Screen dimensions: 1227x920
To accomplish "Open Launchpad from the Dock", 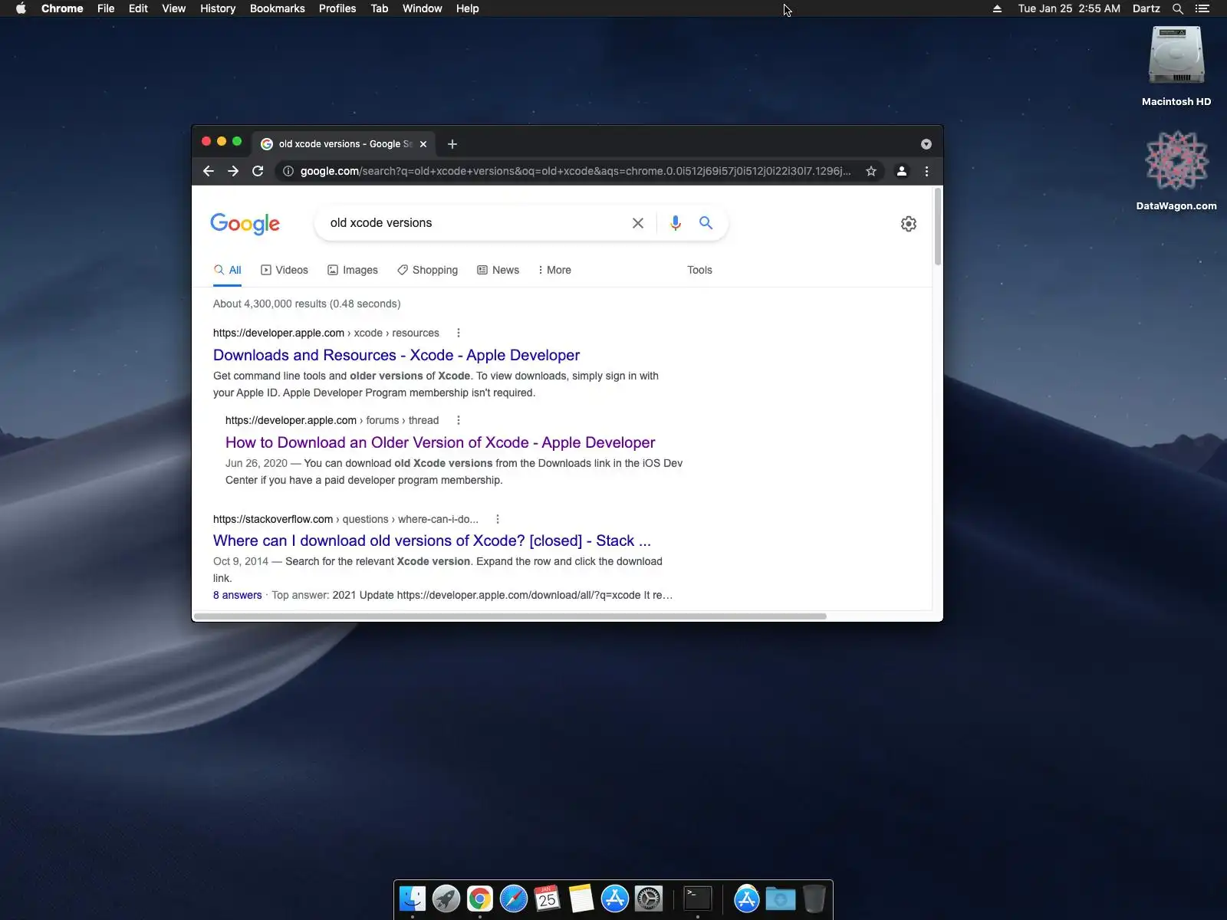I will pos(446,899).
